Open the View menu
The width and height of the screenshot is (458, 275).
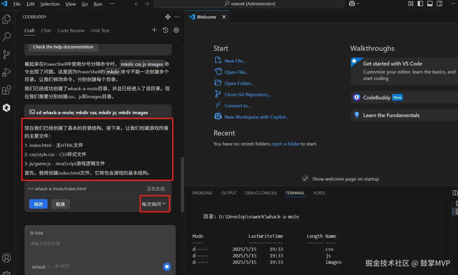[71, 4]
